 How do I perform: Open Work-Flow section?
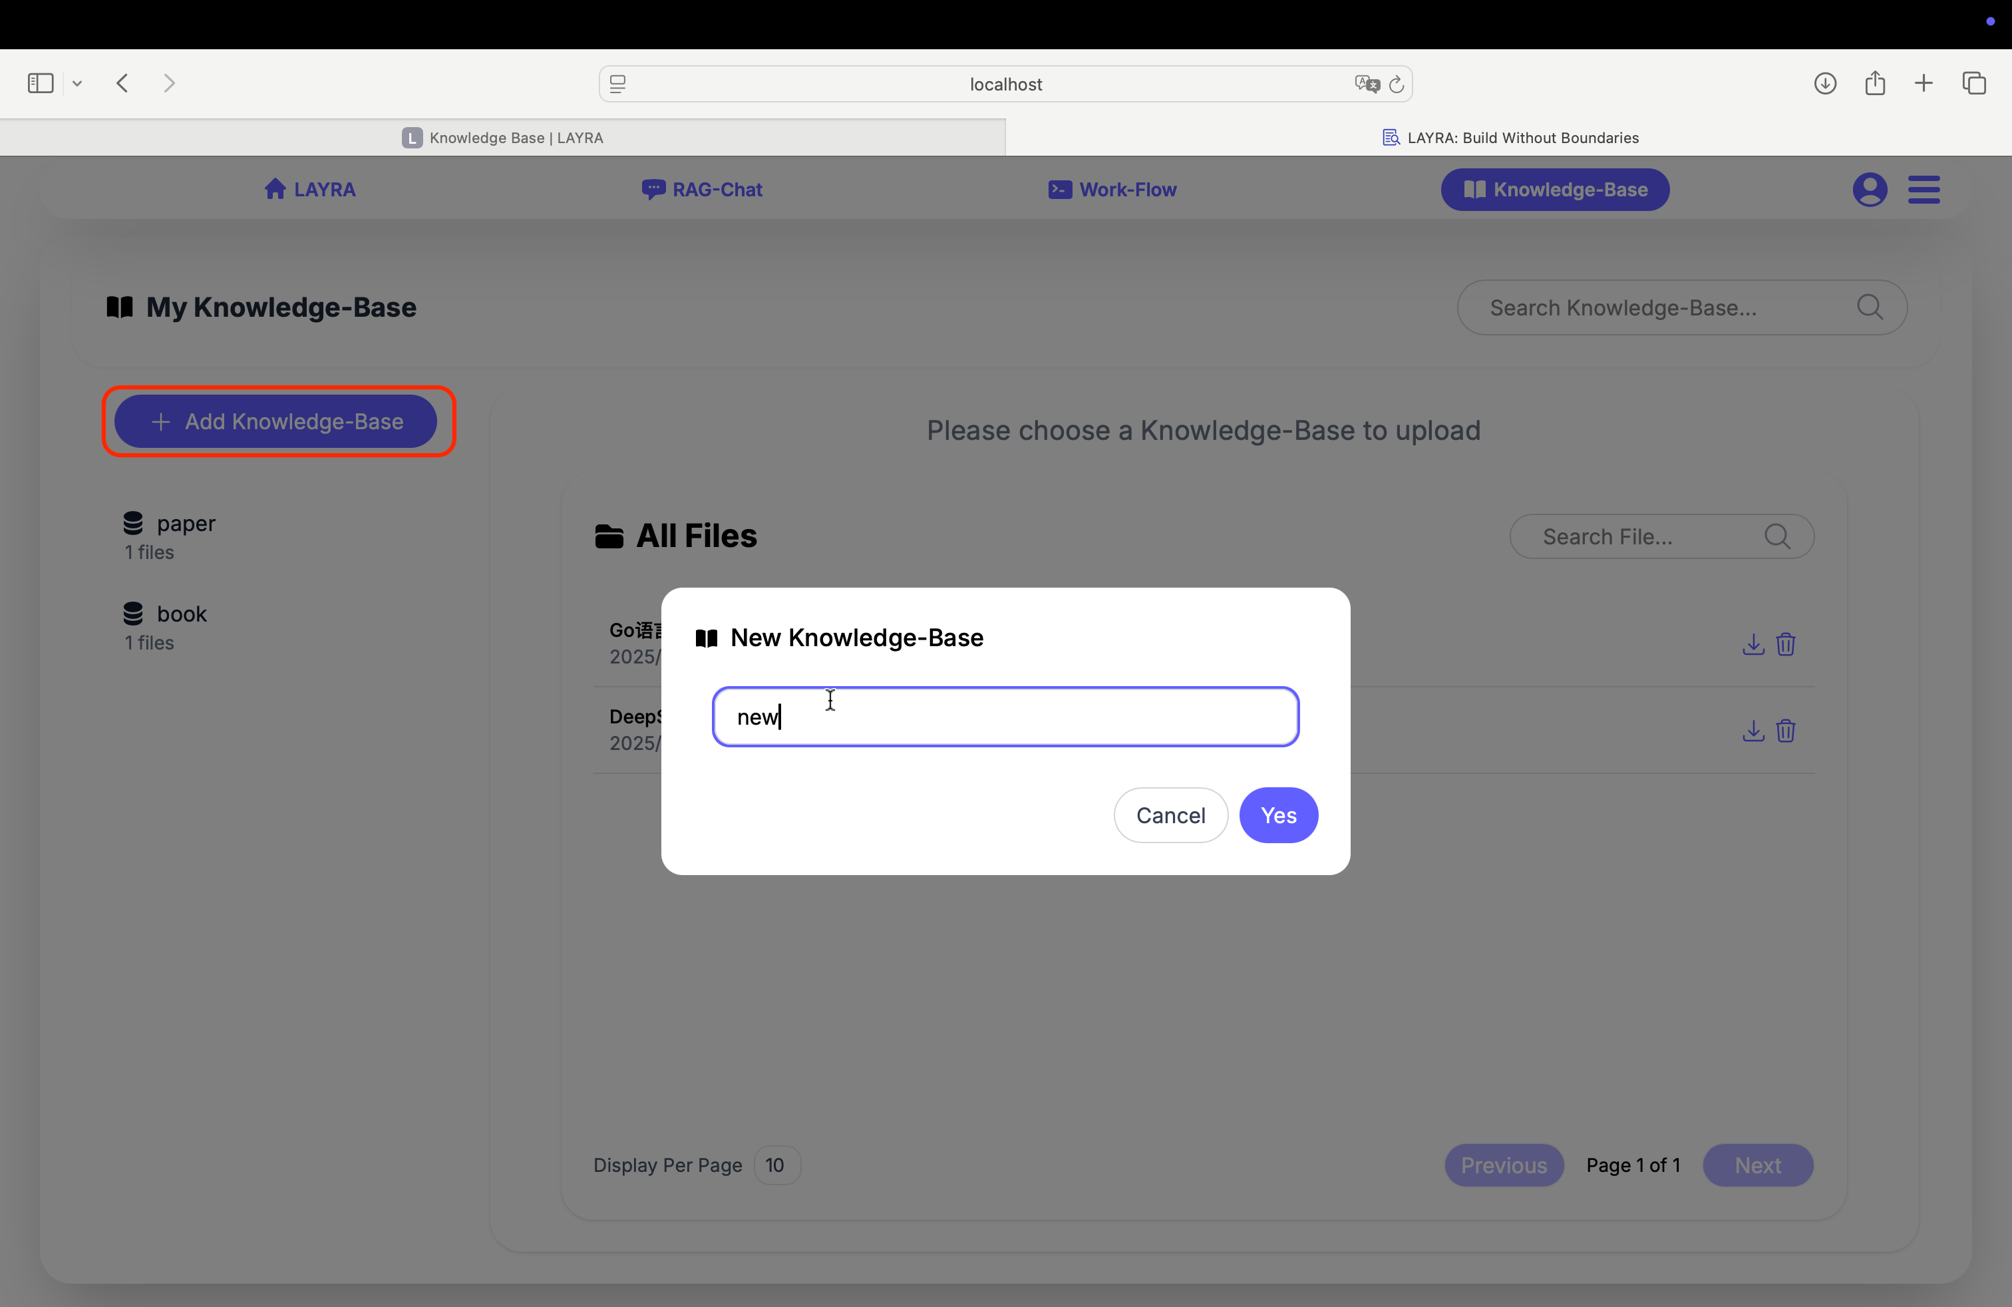1112,190
